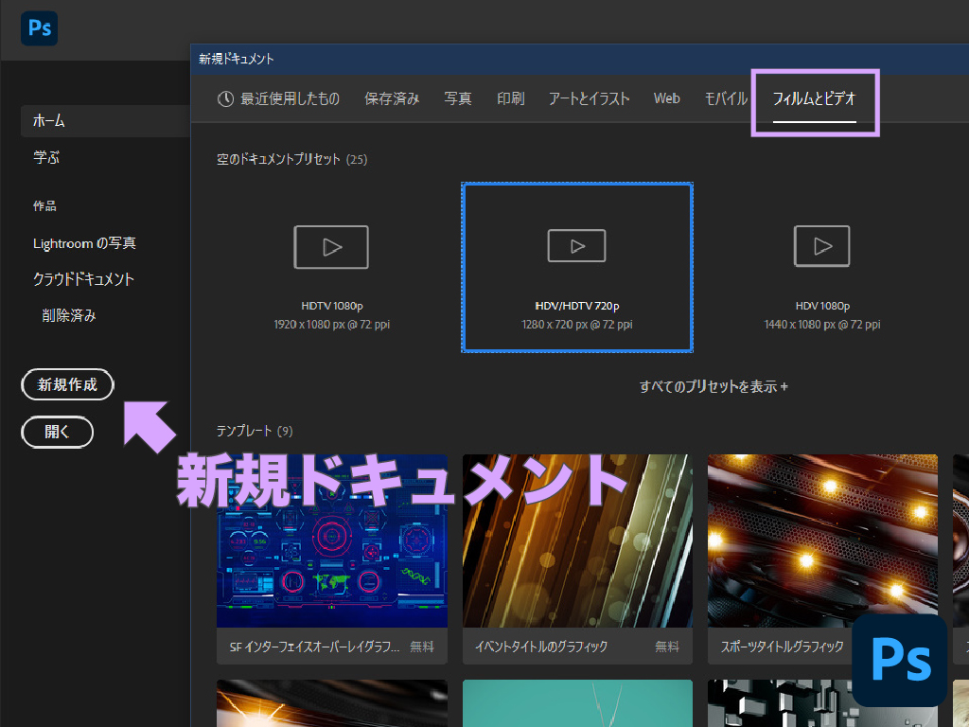Screen dimensions: 969x727
Task: Select the HDTV 1080p blank document preset
Action: pyautogui.click(x=331, y=268)
